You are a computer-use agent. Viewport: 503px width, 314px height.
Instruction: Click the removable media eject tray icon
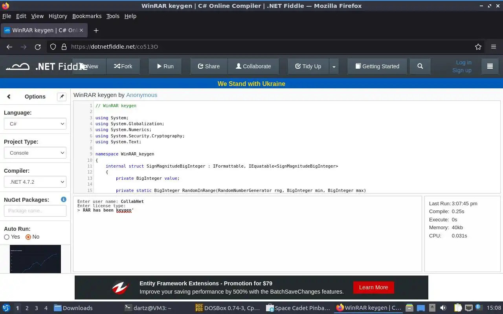pos(432,308)
